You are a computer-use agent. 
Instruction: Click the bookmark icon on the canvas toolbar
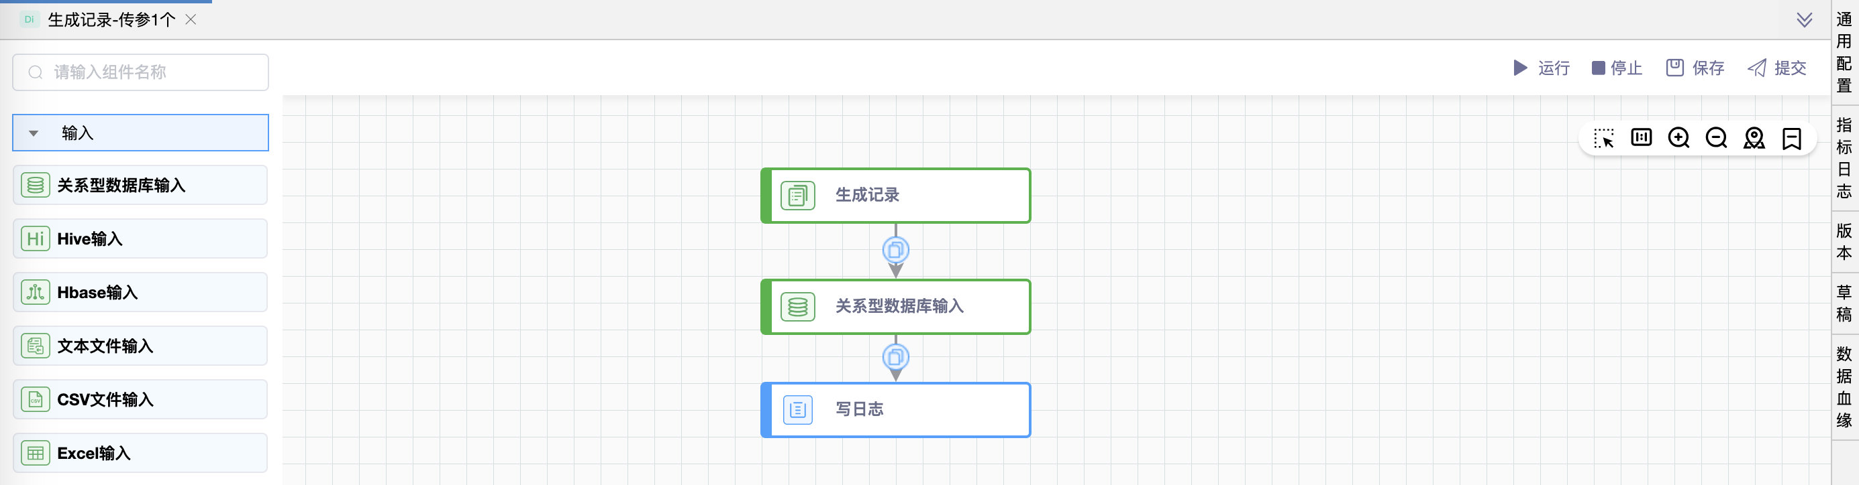1791,139
